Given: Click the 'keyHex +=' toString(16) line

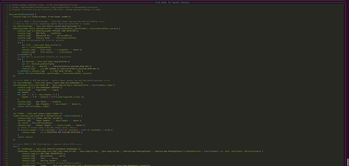Looking at the screenshot, I should [x=53, y=97].
